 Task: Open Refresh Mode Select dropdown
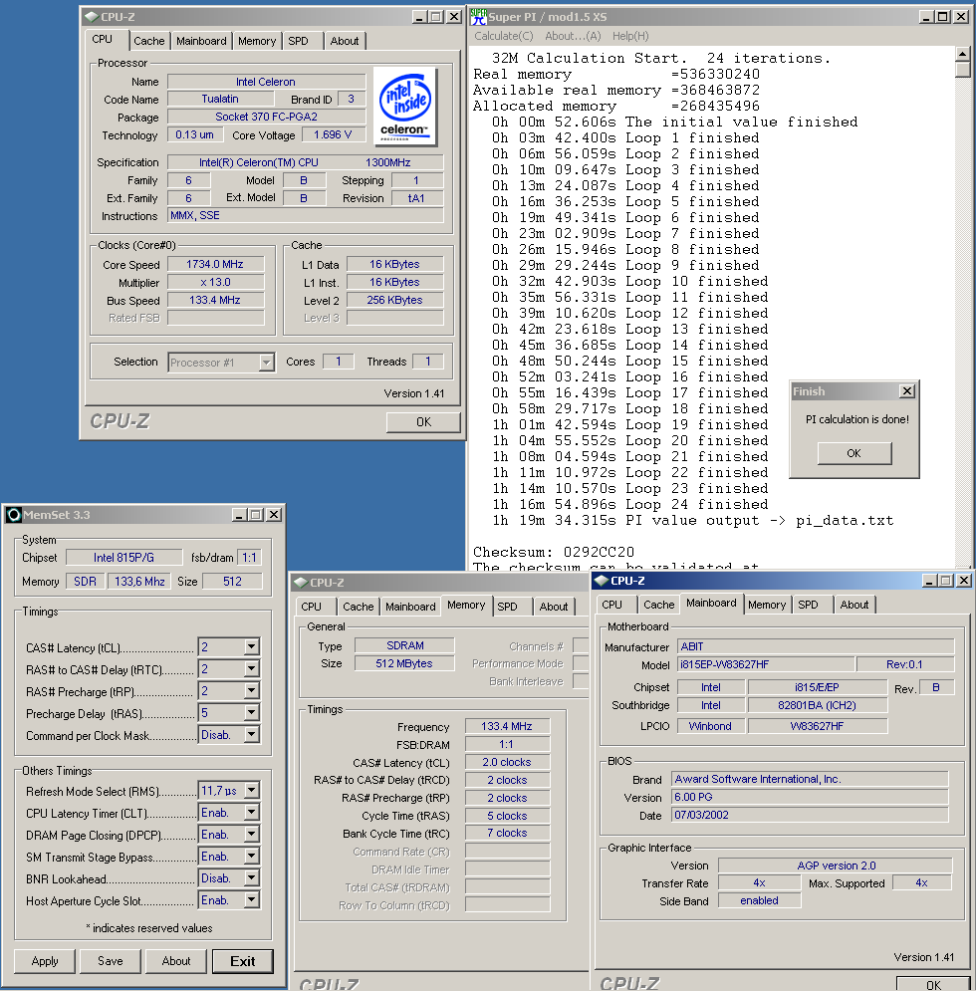click(x=252, y=790)
